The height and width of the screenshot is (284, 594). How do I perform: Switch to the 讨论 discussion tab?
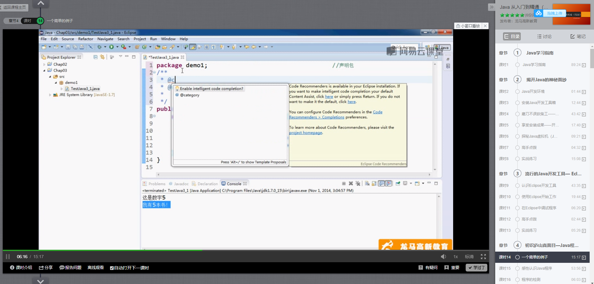click(544, 36)
